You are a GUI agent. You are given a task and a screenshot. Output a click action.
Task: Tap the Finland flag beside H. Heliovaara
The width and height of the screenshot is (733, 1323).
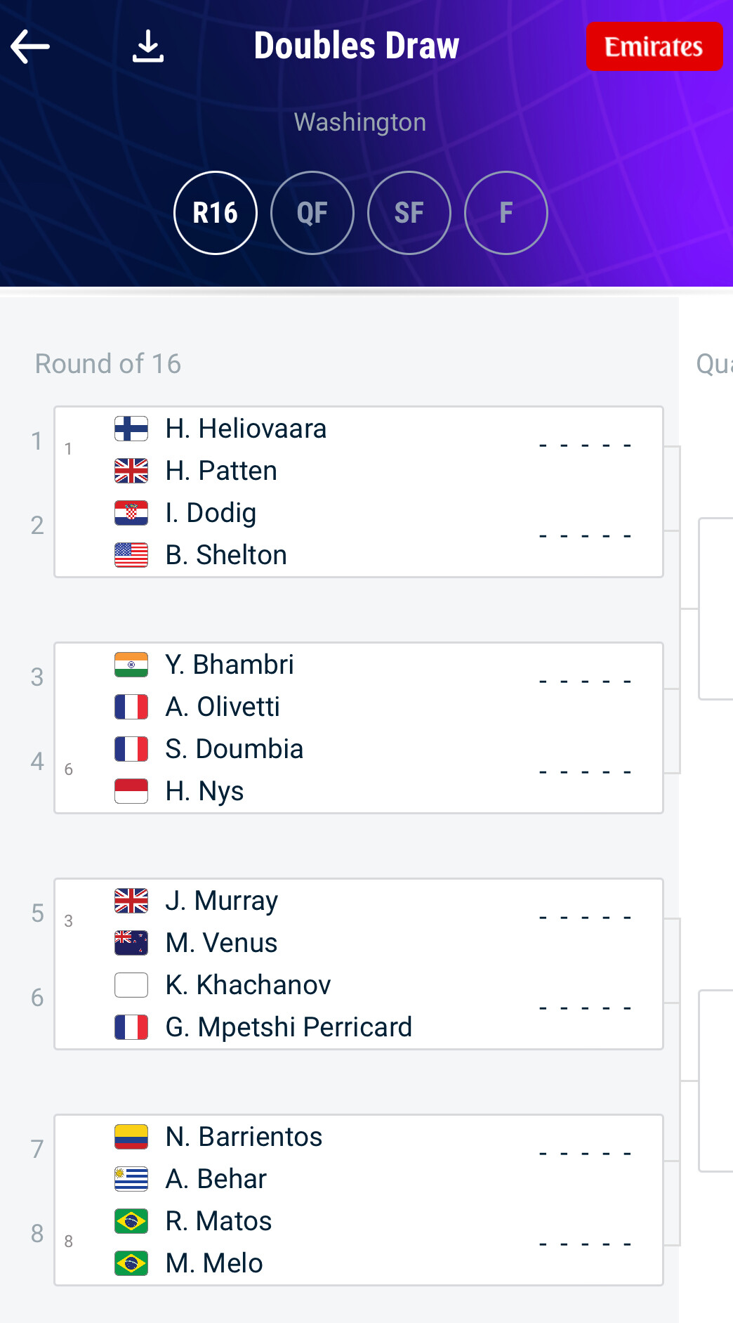131,429
